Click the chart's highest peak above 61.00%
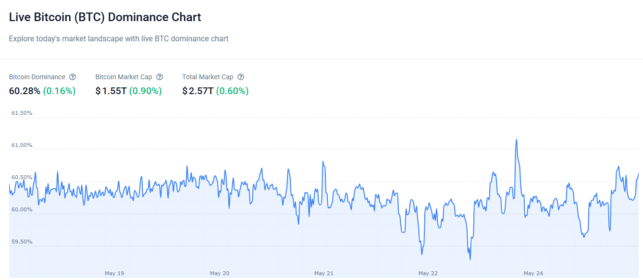643x280 pixels. point(517,140)
